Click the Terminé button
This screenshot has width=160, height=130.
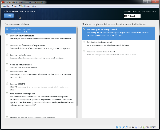(x=9, y=16)
